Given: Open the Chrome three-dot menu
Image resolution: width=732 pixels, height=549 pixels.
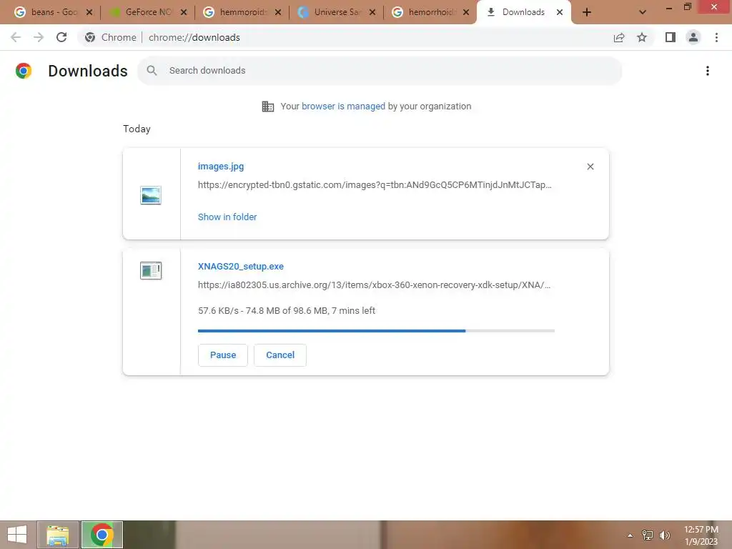Looking at the screenshot, I should point(716,37).
